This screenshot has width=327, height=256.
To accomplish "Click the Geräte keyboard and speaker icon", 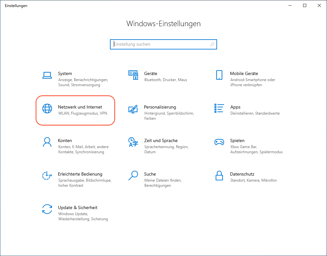I will coord(133,75).
